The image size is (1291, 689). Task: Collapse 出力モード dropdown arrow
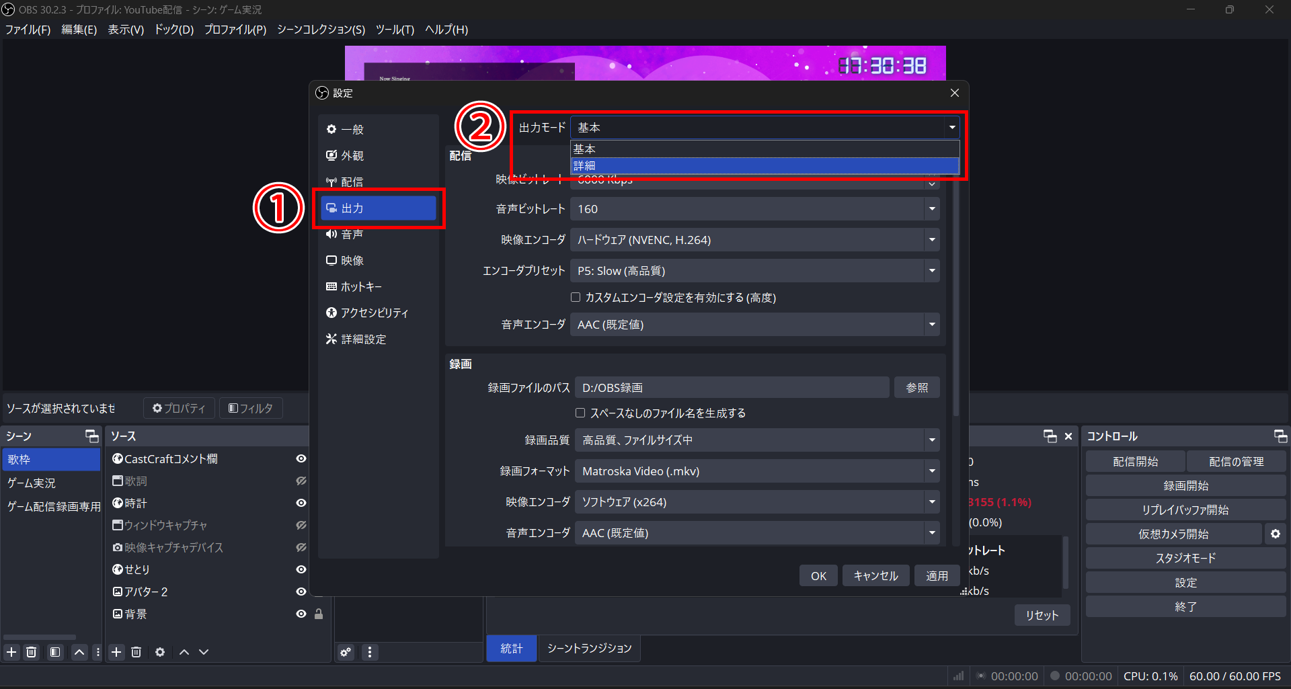(952, 127)
